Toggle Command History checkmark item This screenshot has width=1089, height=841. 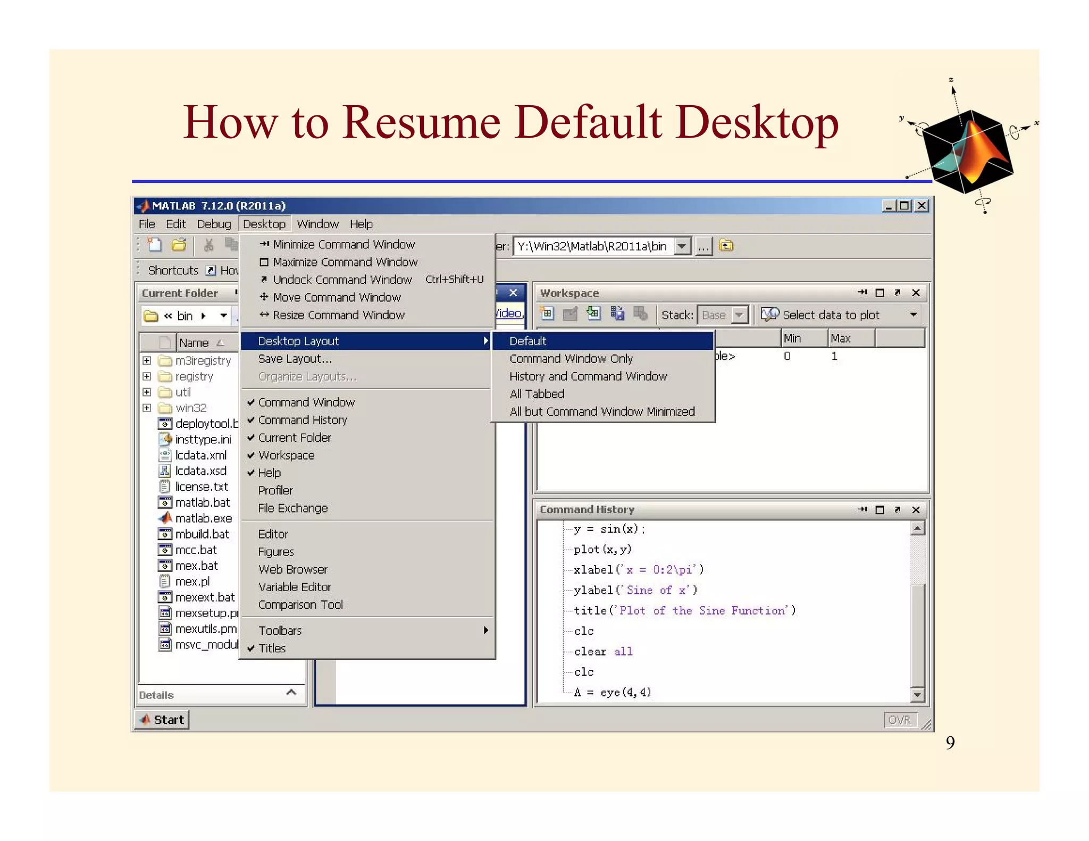tap(367, 420)
